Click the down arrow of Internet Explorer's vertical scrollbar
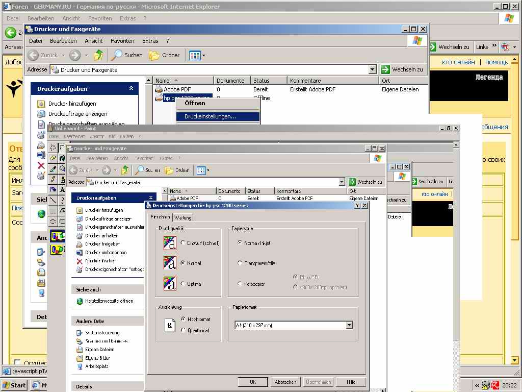Image resolution: width=522 pixels, height=392 pixels. pyautogui.click(x=515, y=360)
